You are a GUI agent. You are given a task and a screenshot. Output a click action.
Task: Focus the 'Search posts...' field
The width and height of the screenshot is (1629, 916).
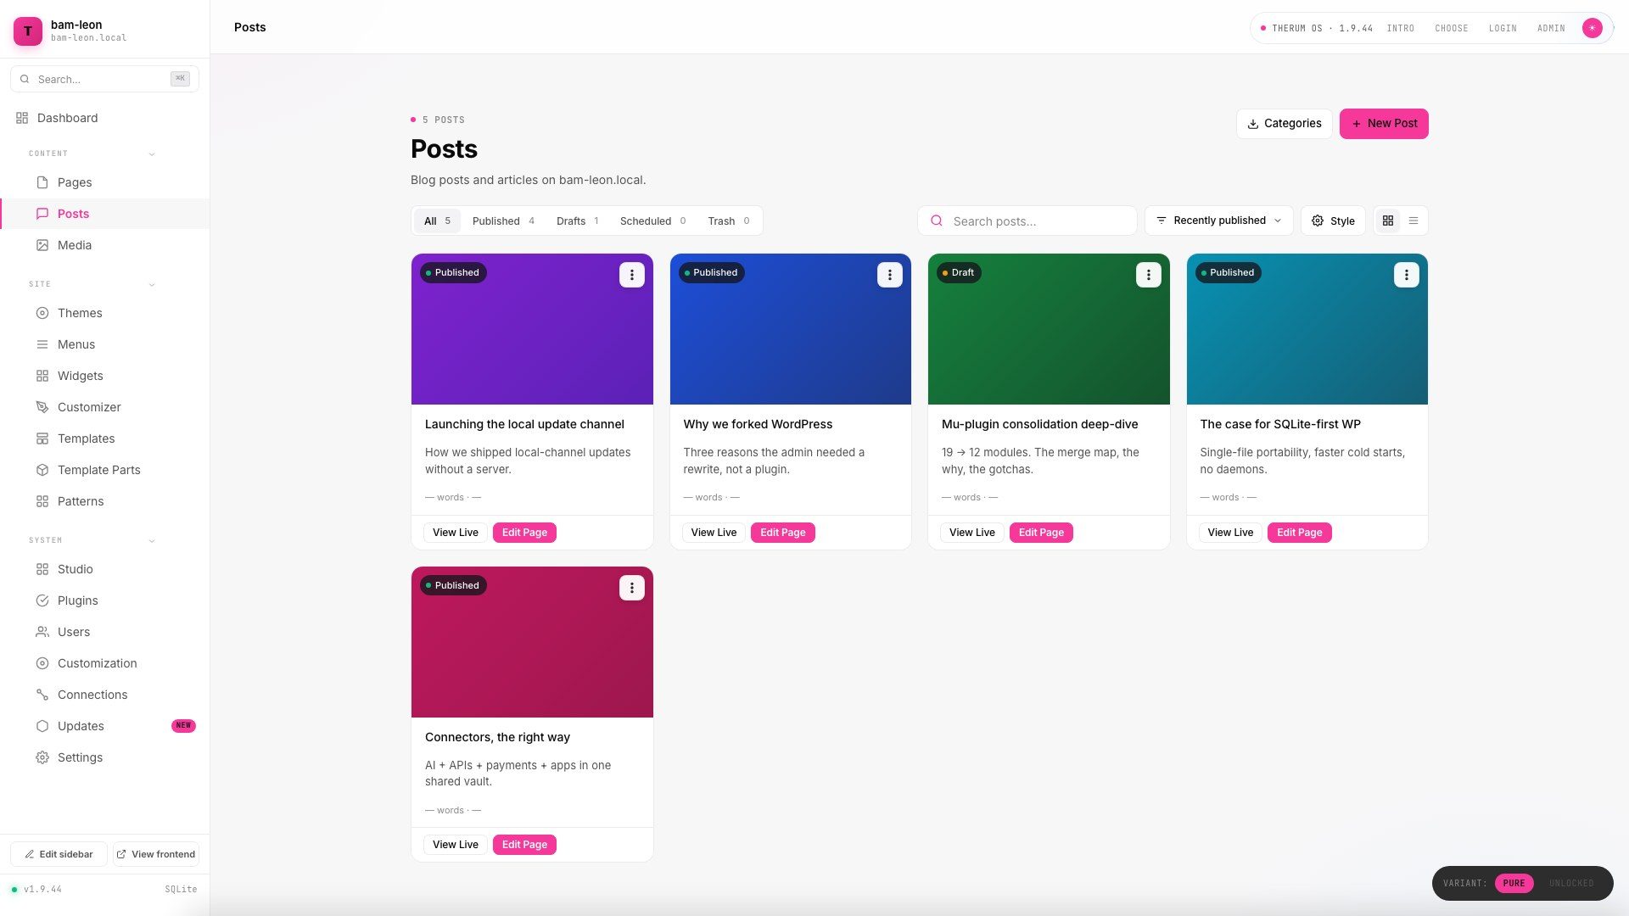(x=1027, y=221)
